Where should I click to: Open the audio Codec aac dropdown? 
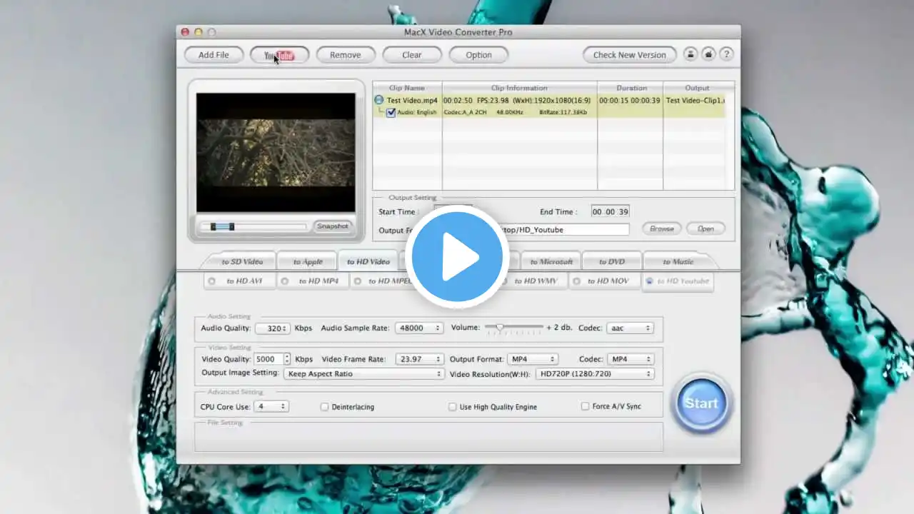pyautogui.click(x=630, y=328)
